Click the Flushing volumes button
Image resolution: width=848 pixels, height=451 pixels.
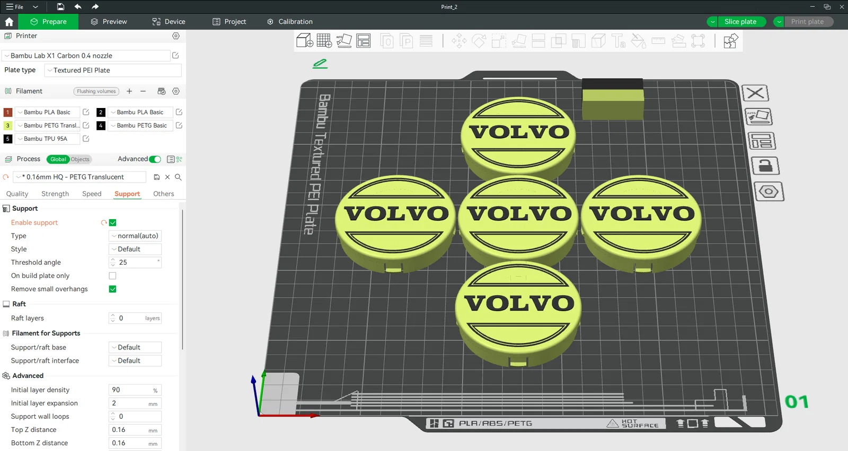(x=96, y=92)
